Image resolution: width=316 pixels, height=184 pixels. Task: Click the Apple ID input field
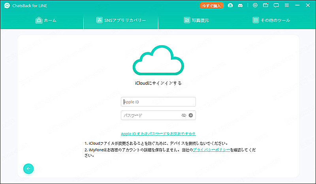point(158,102)
